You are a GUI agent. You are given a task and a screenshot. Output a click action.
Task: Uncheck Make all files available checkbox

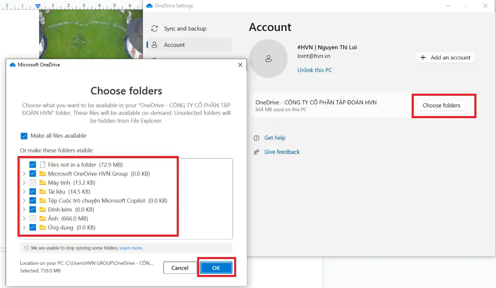click(24, 136)
